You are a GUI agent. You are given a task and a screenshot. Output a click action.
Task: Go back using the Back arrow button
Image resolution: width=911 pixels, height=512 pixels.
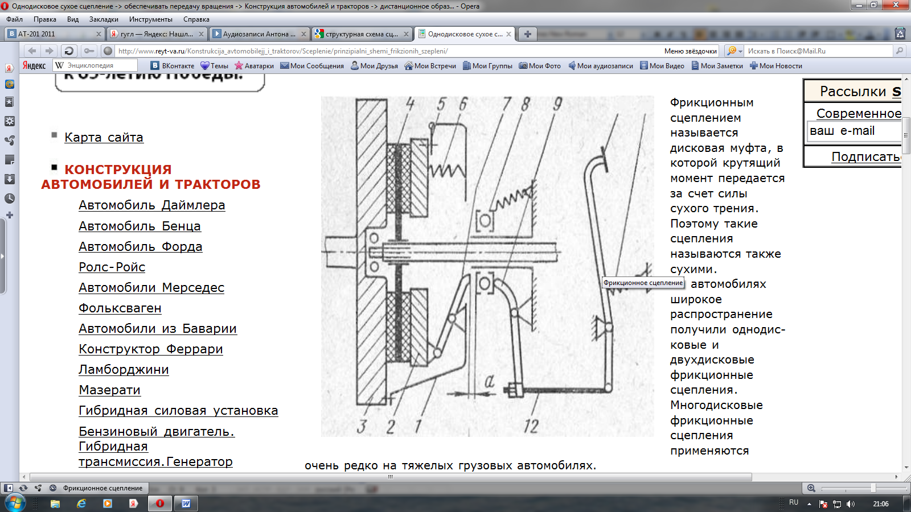pos(32,51)
